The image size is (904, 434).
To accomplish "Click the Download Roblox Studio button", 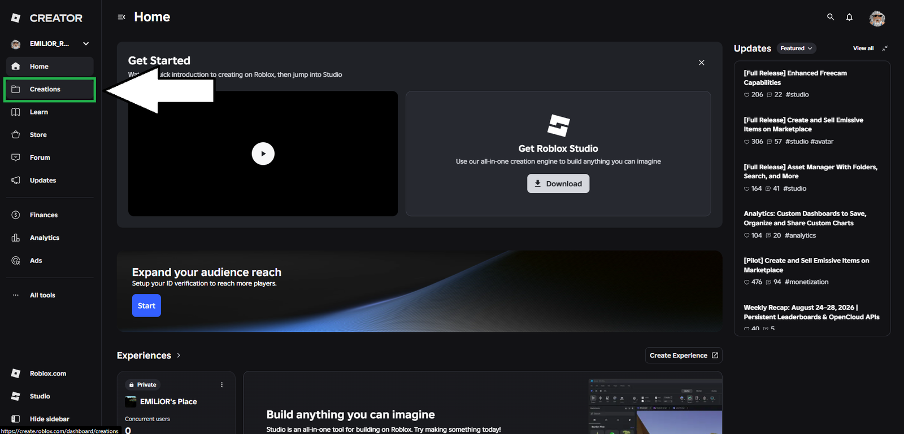I will coord(558,183).
